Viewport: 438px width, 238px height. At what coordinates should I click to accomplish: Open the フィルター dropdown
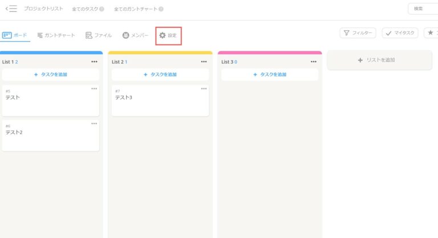(358, 33)
